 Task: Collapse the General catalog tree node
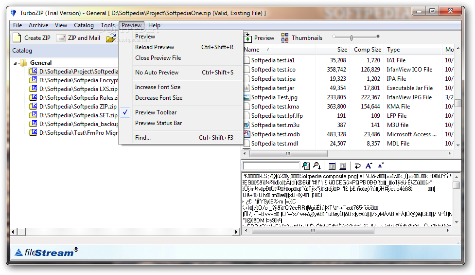coord(15,63)
